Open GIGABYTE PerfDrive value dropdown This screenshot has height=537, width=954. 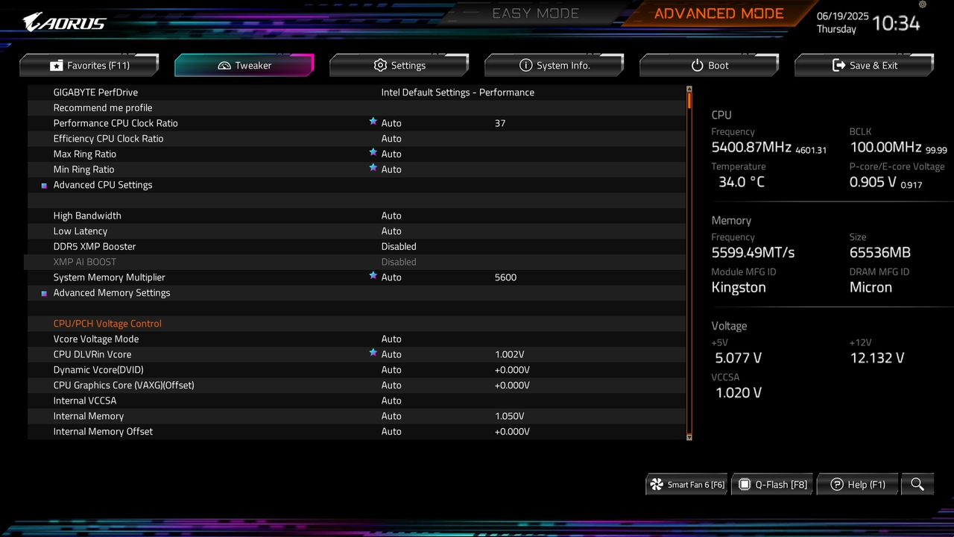coord(458,92)
